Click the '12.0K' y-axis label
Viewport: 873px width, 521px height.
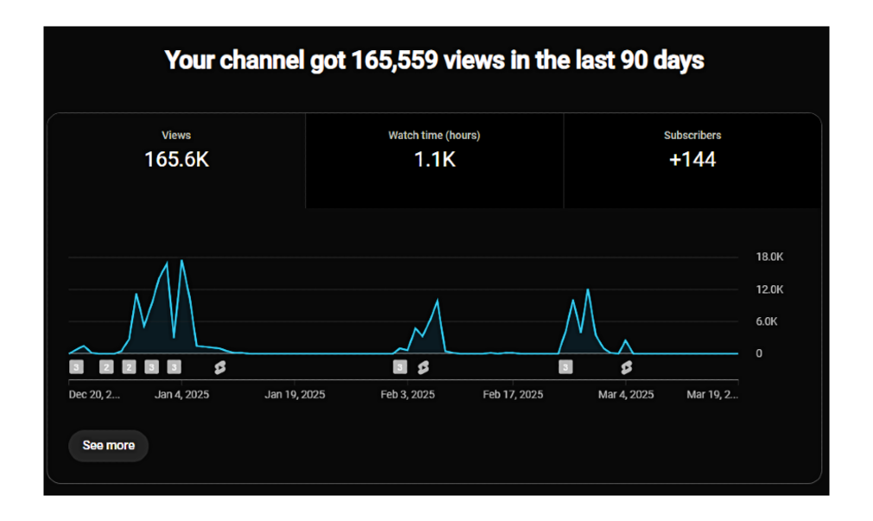[x=769, y=289]
